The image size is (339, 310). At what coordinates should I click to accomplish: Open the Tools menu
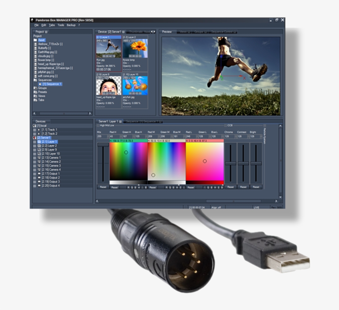(61, 25)
